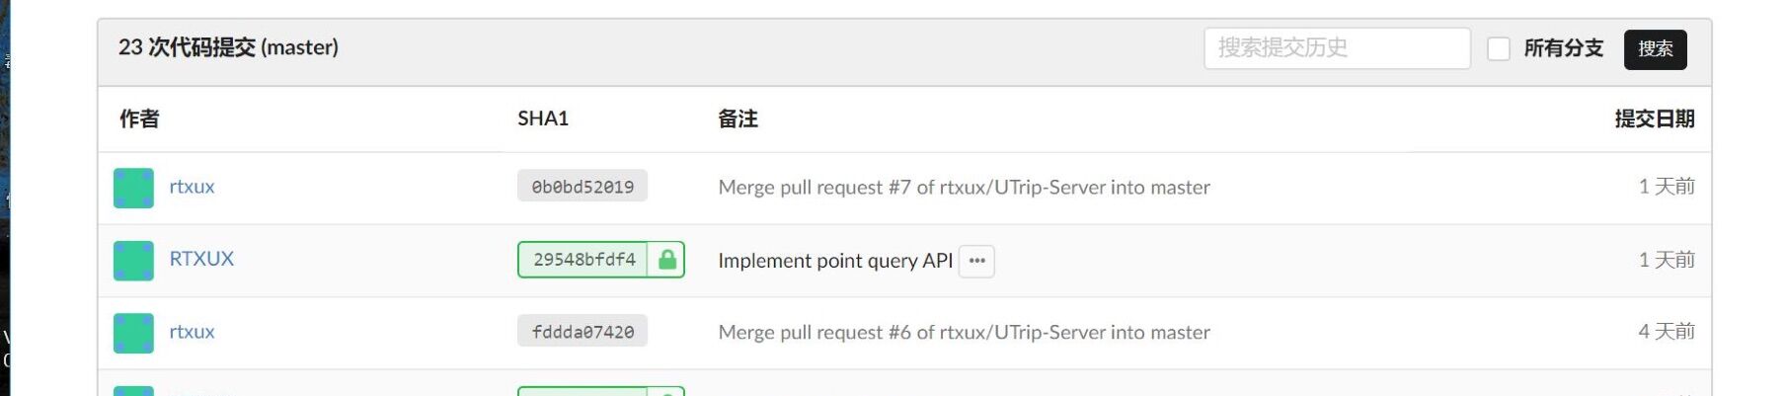Open signed commit SHA 29548bfdf4
Viewport: 1786px width, 396px height.
click(583, 260)
